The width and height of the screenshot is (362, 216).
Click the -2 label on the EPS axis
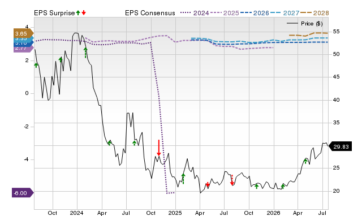click(x=27, y=127)
